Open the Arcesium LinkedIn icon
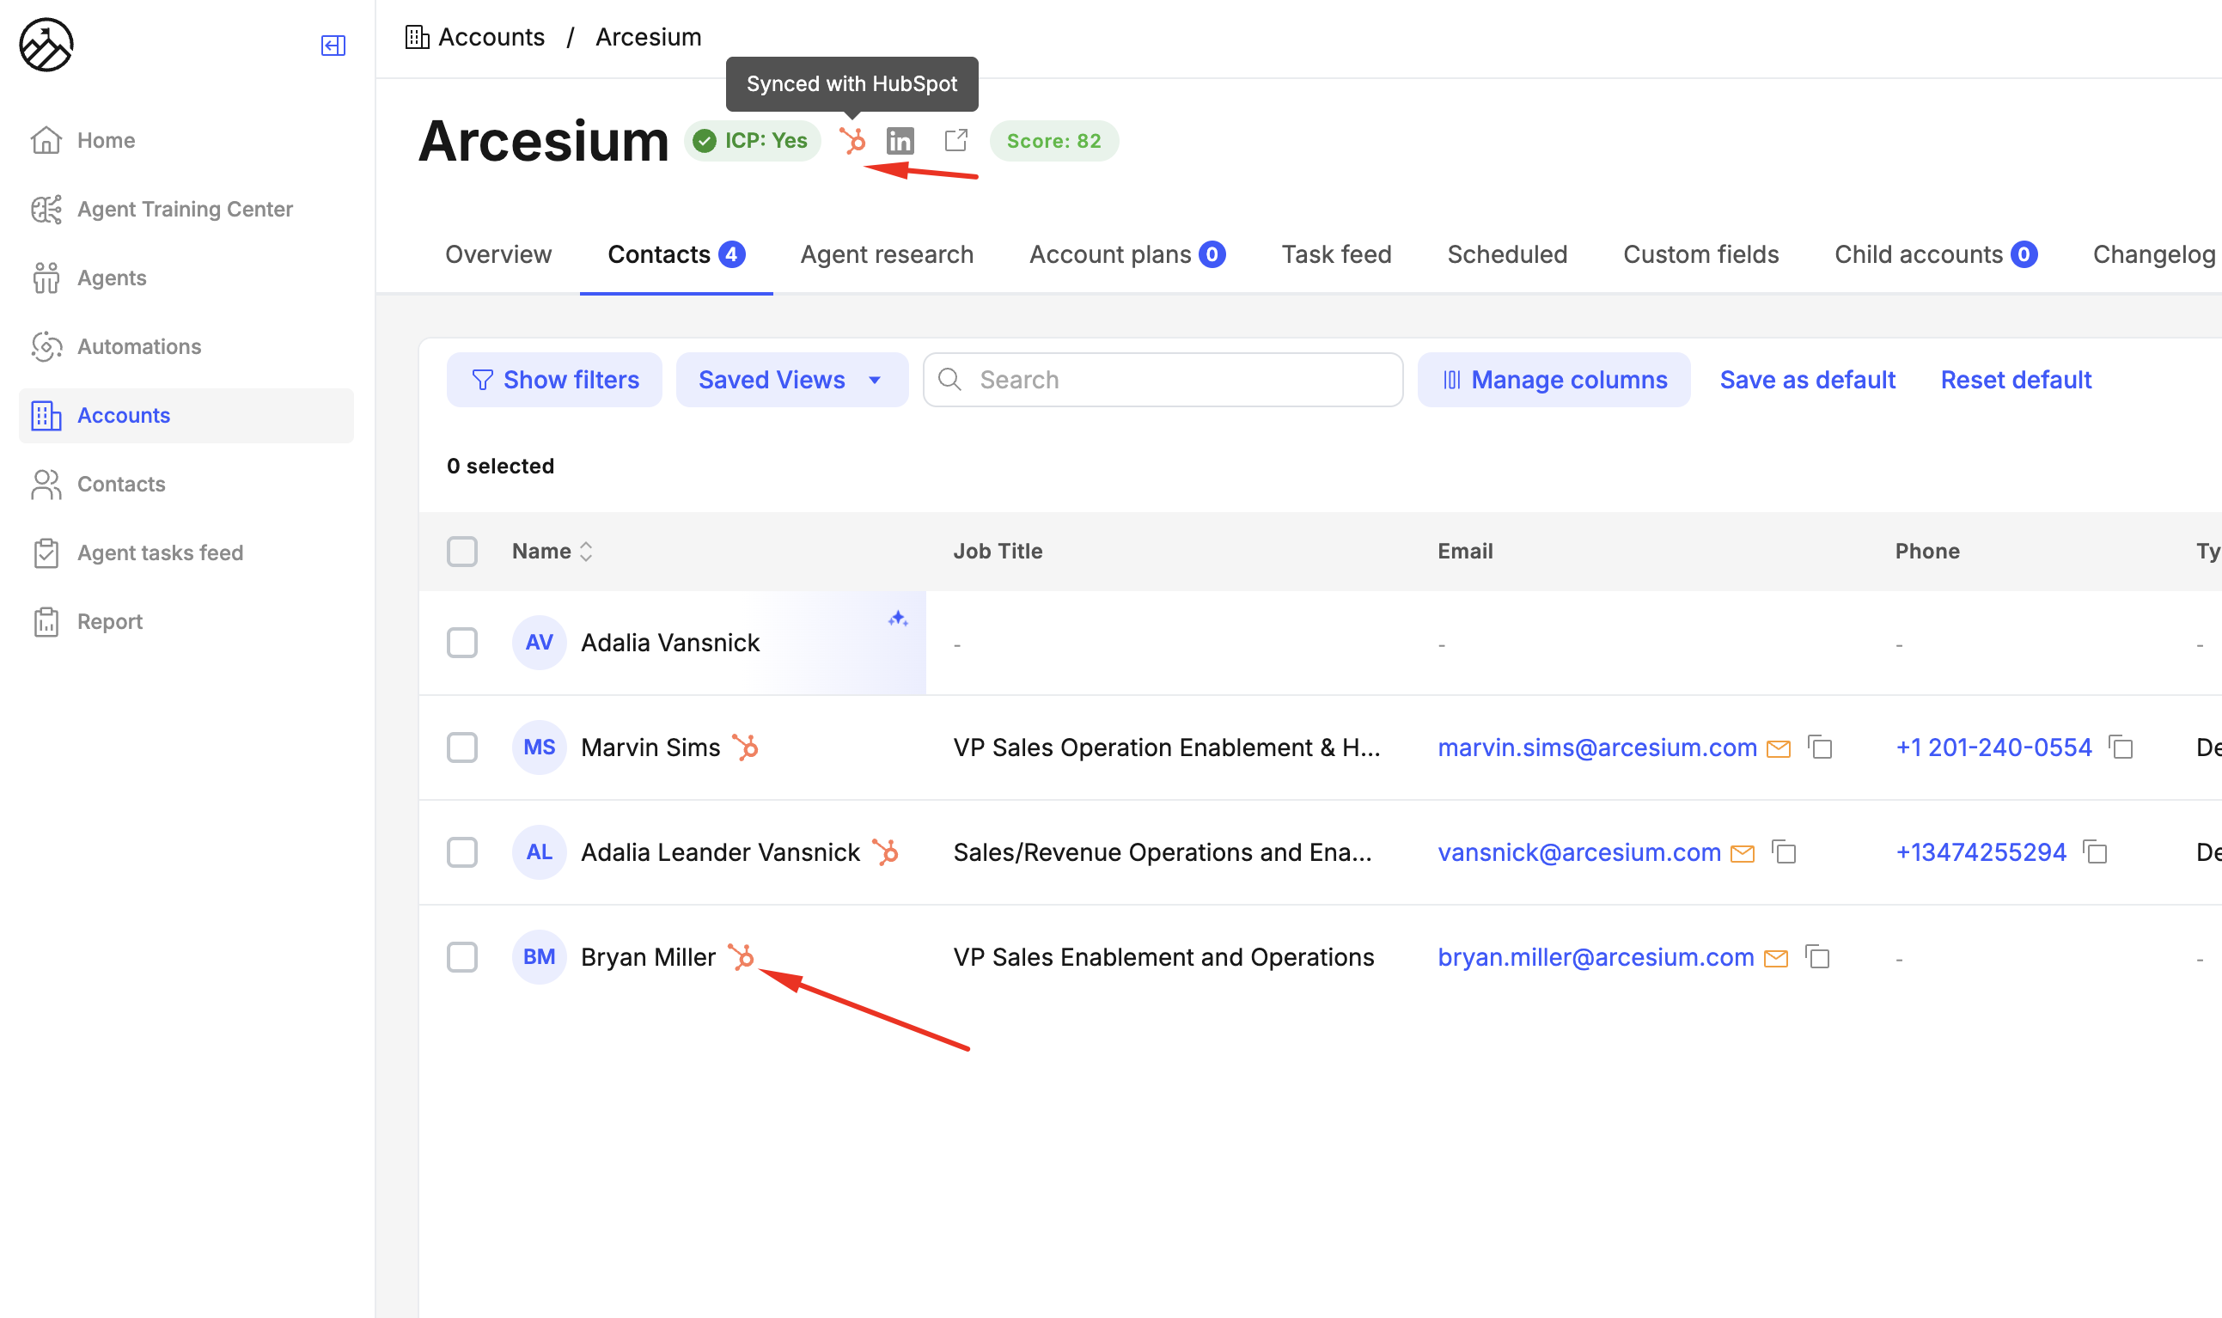Viewport: 2222px width, 1318px height. click(900, 140)
